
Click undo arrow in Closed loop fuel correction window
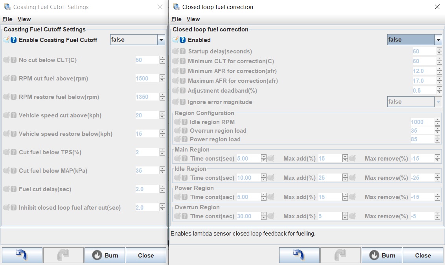coord(299,255)
